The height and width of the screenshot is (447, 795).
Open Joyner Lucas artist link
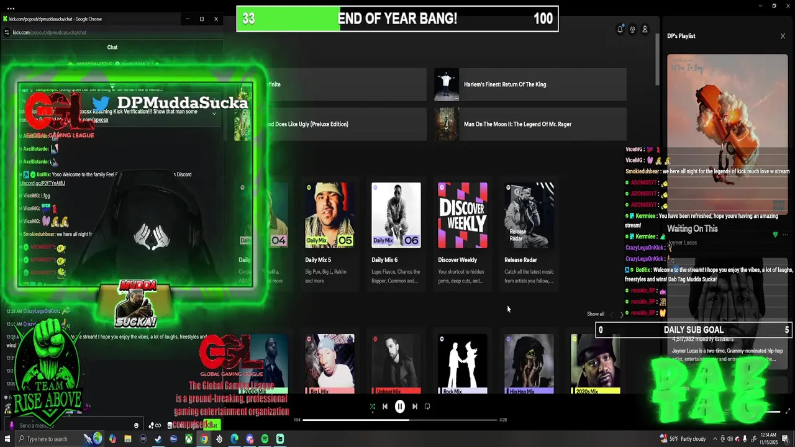[682, 243]
